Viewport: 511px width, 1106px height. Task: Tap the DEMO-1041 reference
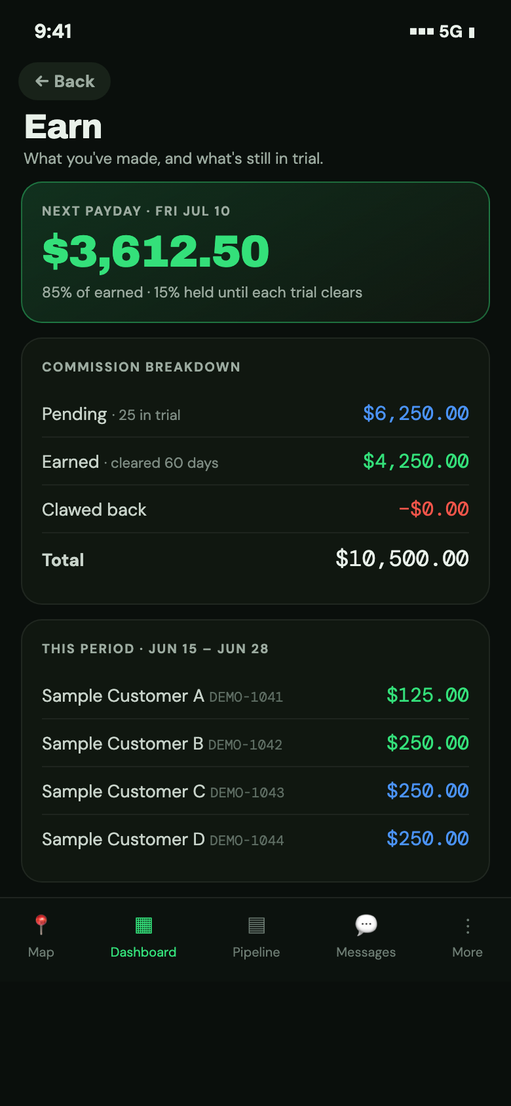pos(246,697)
